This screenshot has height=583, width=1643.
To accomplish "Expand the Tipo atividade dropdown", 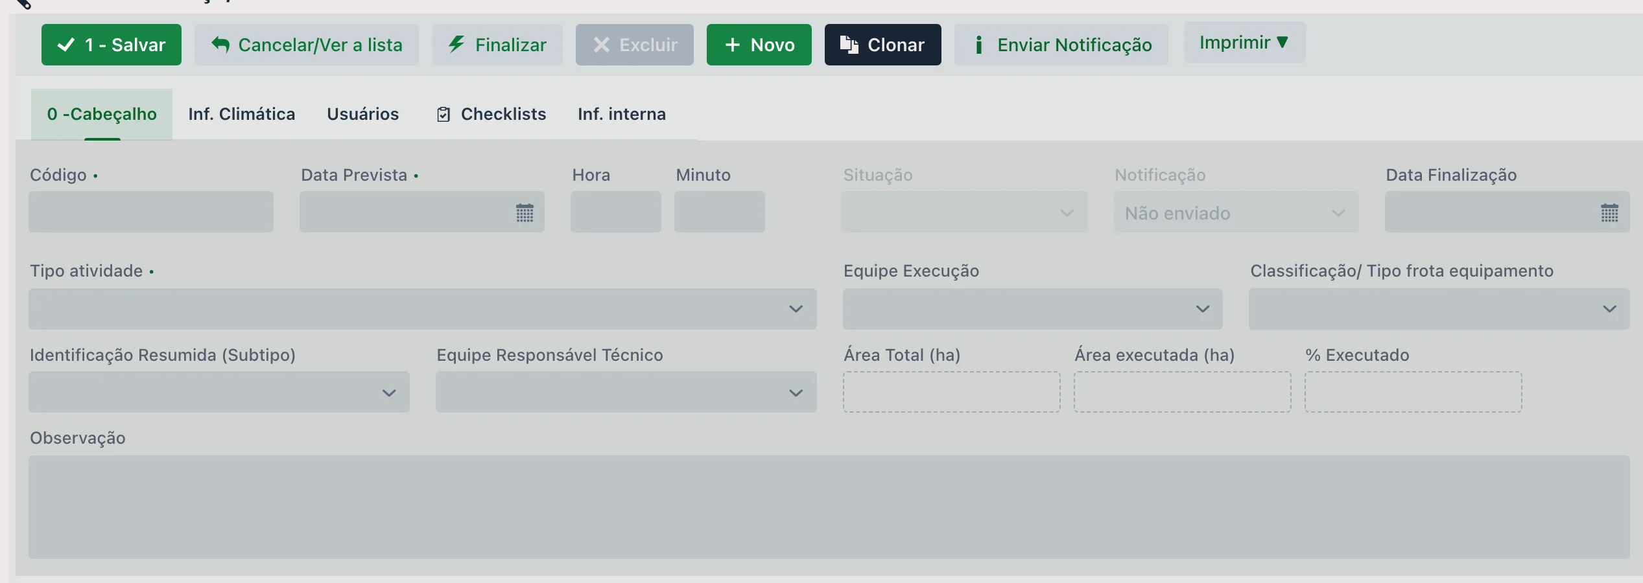I will 423,309.
